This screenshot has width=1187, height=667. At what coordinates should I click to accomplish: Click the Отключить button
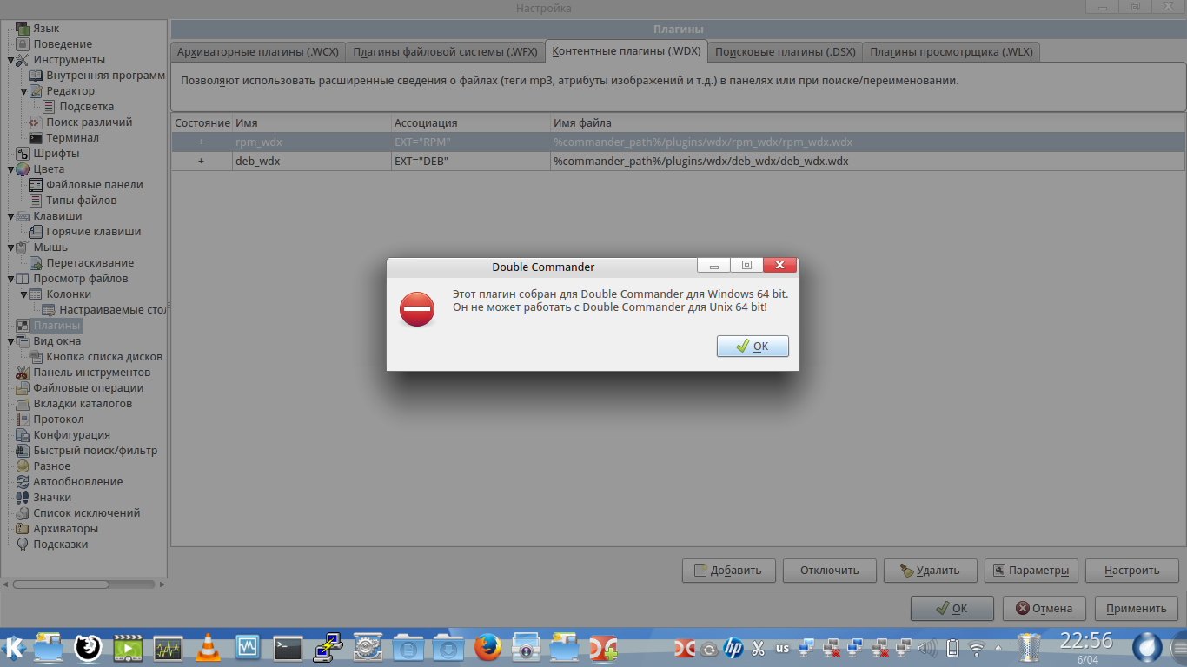click(830, 571)
